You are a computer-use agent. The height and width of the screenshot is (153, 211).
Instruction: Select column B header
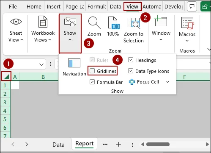tap(43, 77)
